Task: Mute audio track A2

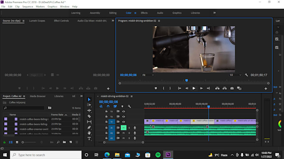Action: click(124, 133)
